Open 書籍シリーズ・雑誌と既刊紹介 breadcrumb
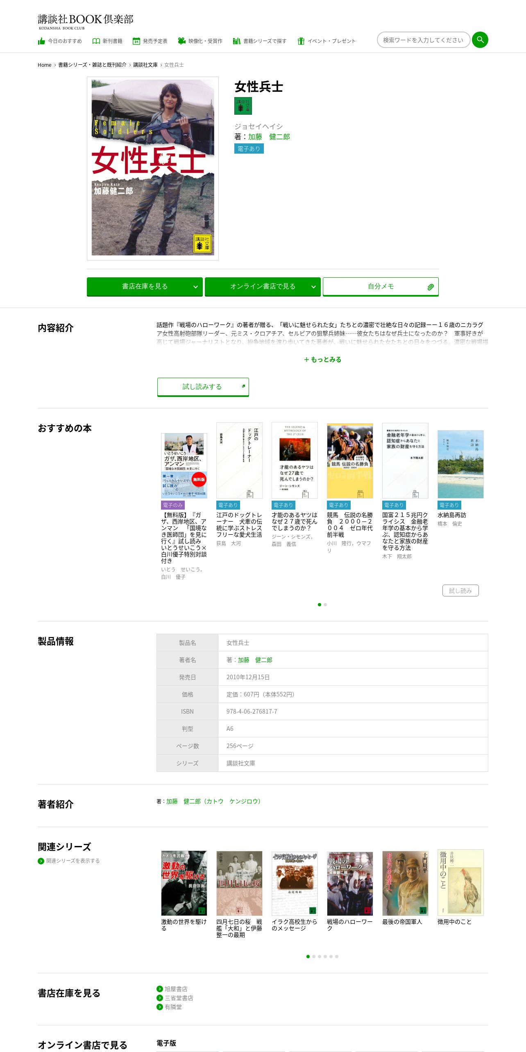The width and height of the screenshot is (526, 1052). coord(92,65)
